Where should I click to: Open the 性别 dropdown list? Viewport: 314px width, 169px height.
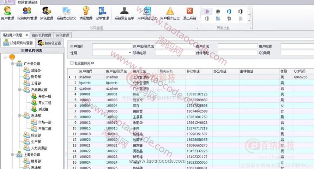tap(130, 53)
